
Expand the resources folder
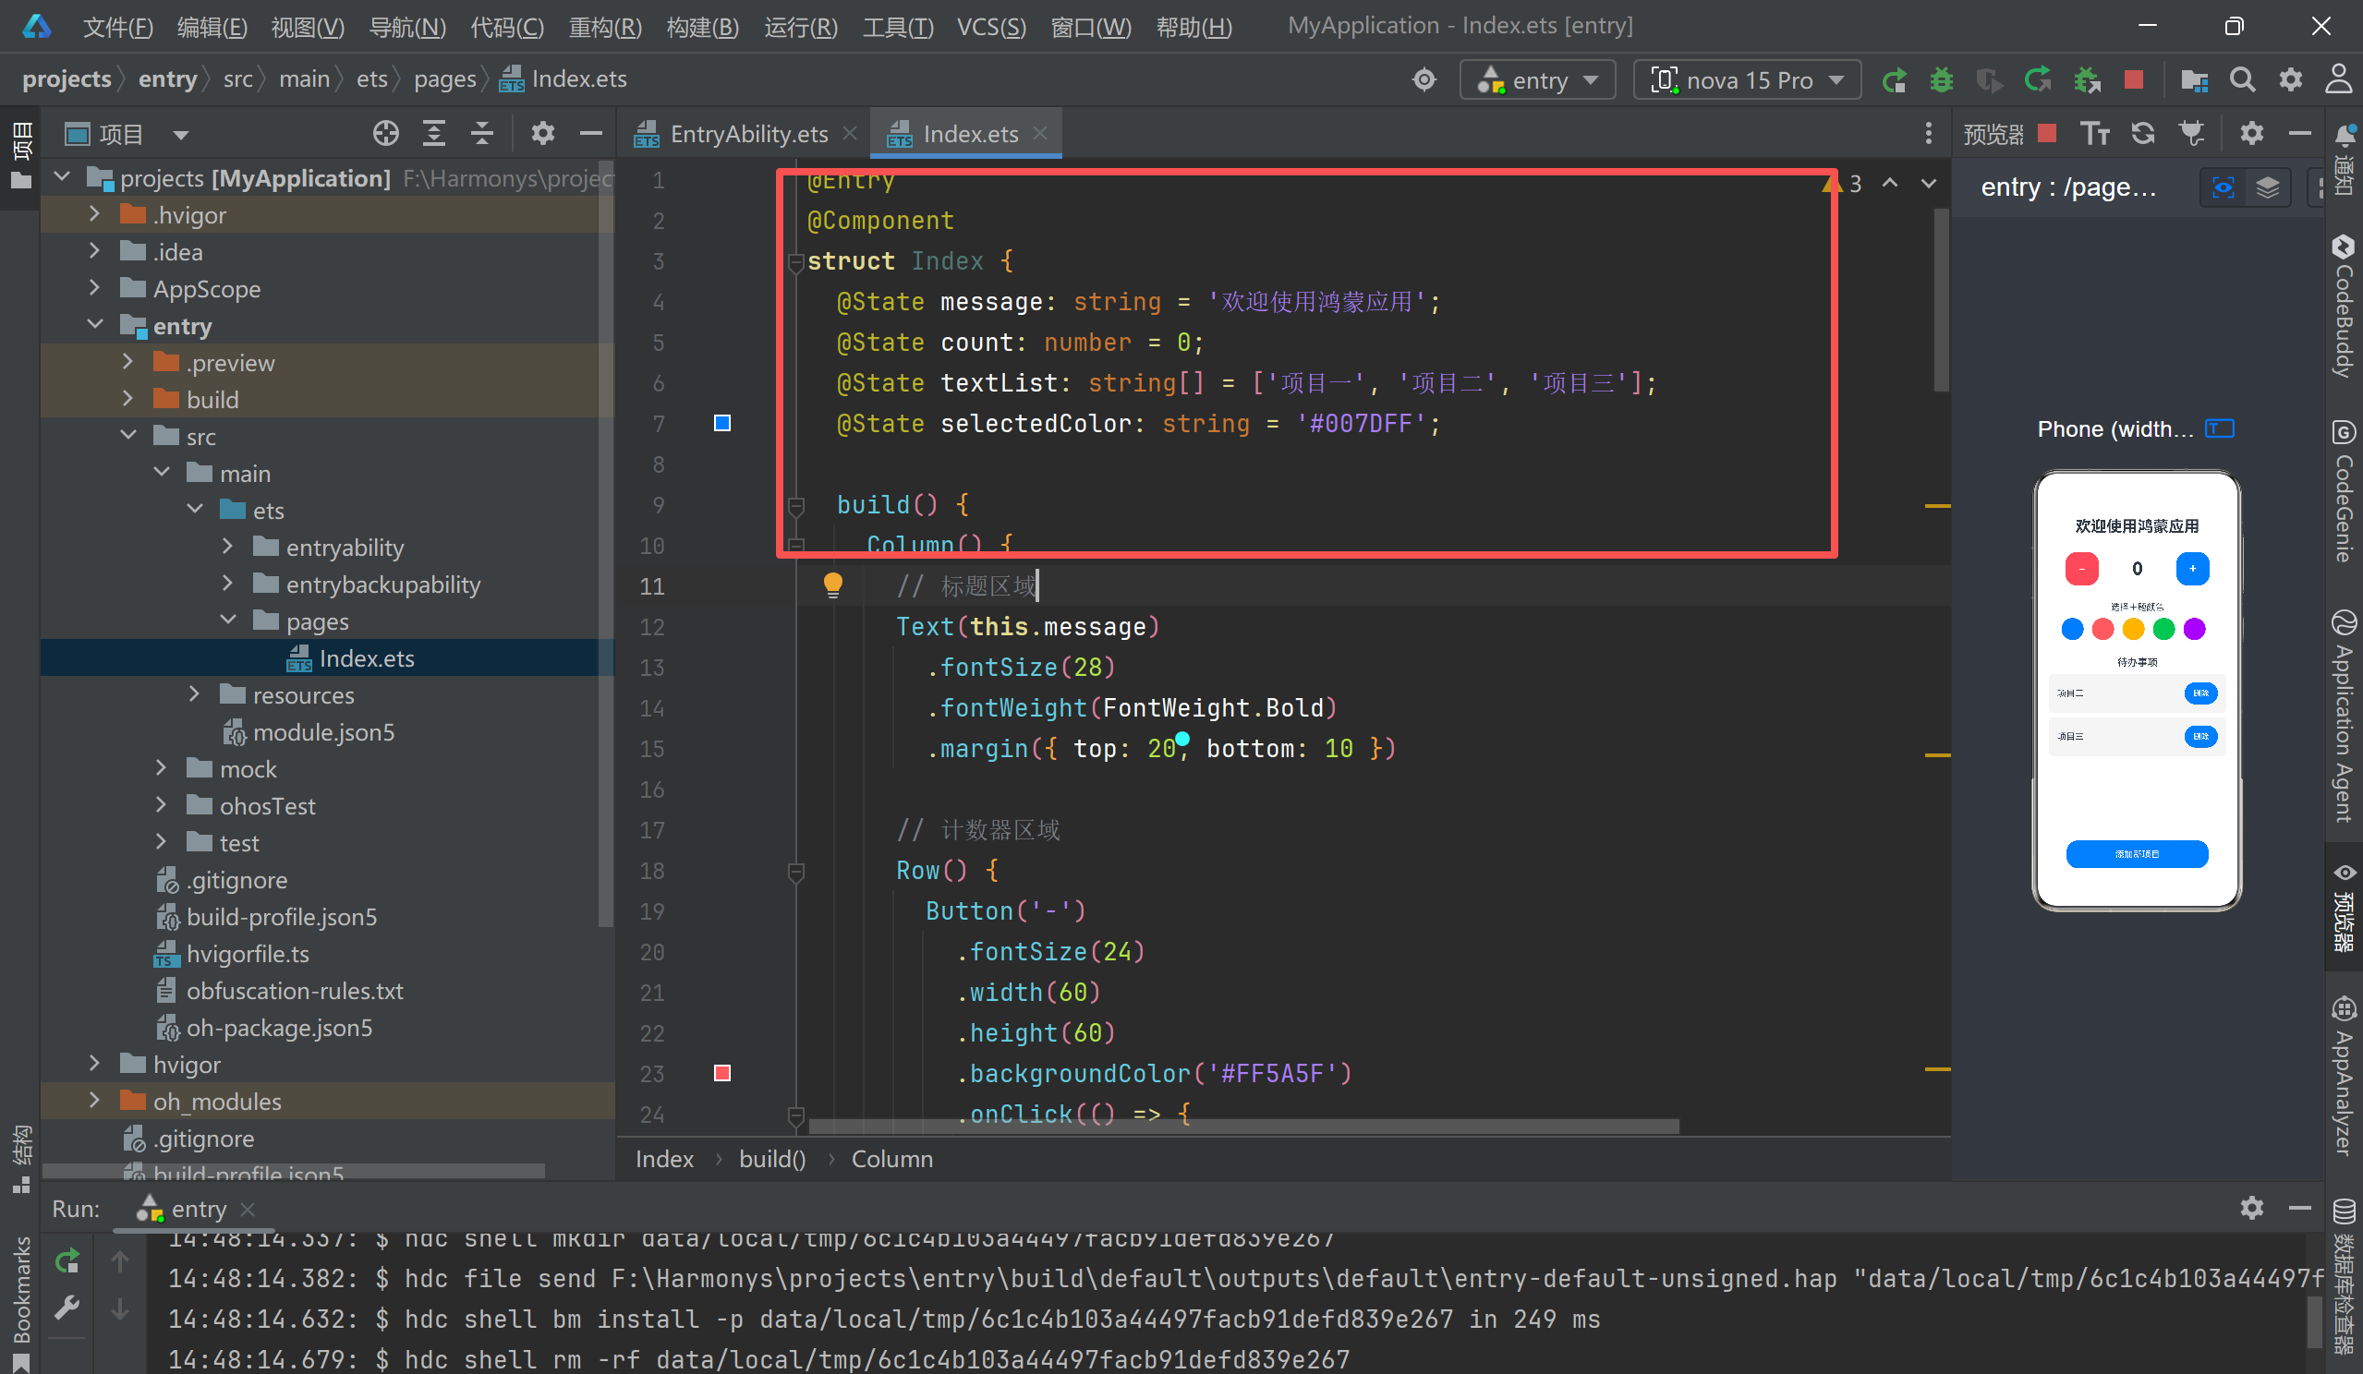coord(194,694)
